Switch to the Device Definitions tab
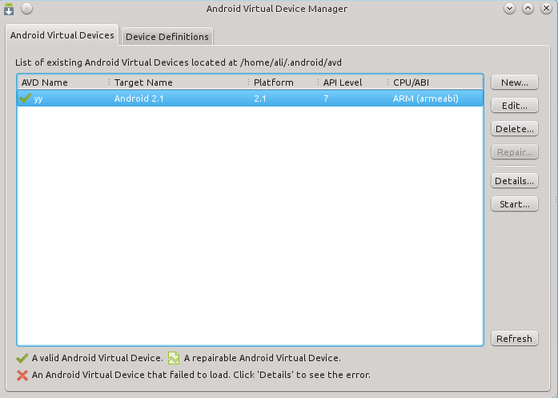 pos(167,37)
